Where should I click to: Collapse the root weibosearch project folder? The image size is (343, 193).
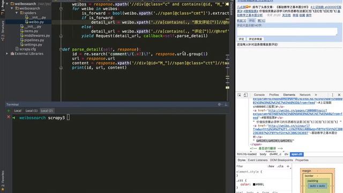coord(7,4)
